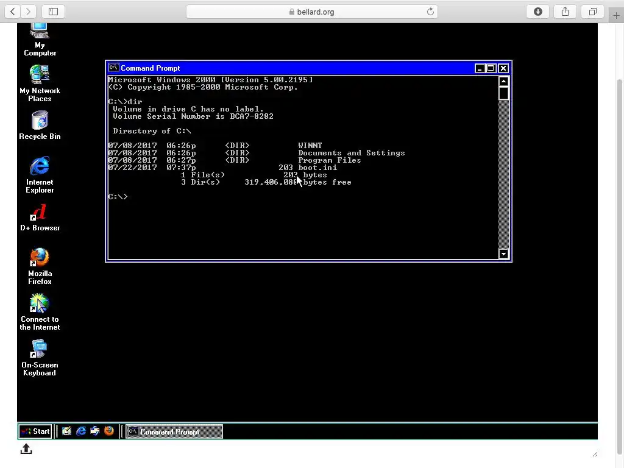The width and height of the screenshot is (624, 468).
Task: Click the bellard.org address bar
Action: 311,12
